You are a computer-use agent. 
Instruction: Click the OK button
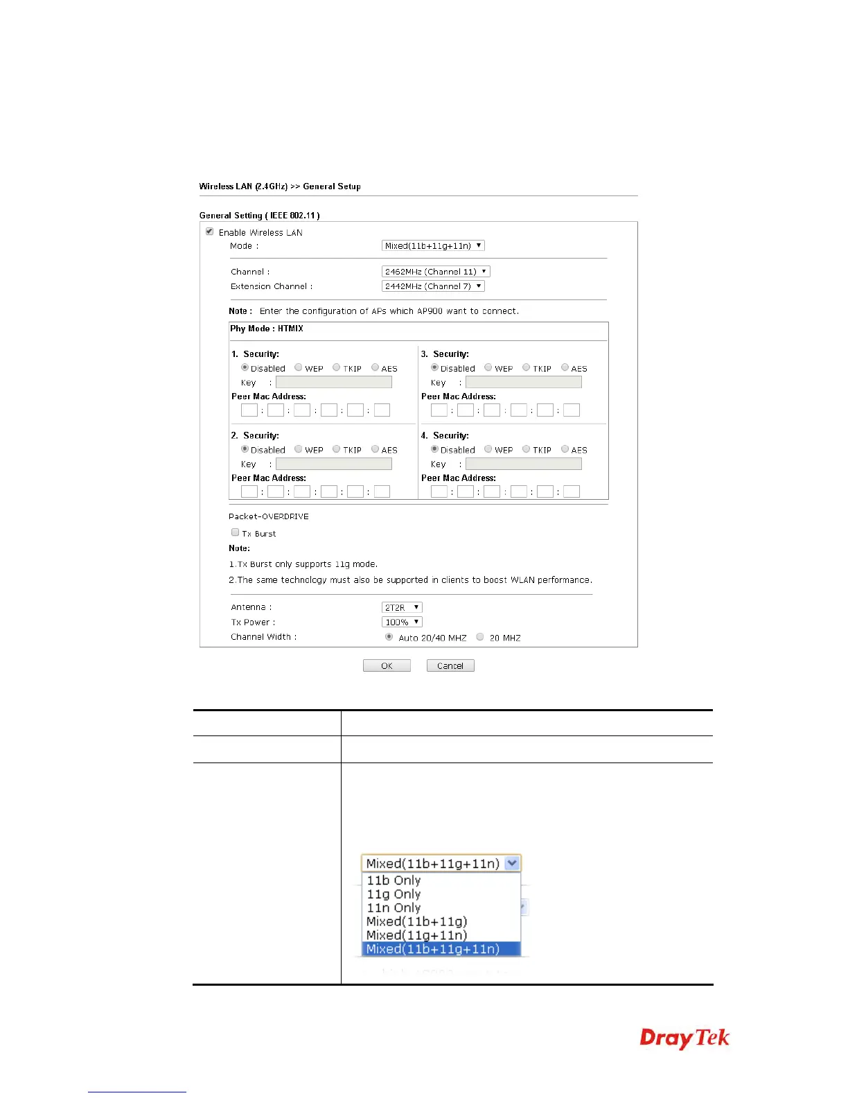click(x=387, y=665)
